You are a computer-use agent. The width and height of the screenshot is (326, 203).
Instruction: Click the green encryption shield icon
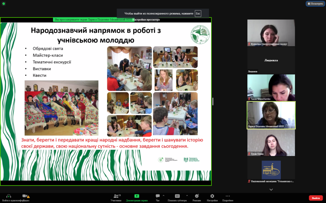pyautogui.click(x=4, y=4)
